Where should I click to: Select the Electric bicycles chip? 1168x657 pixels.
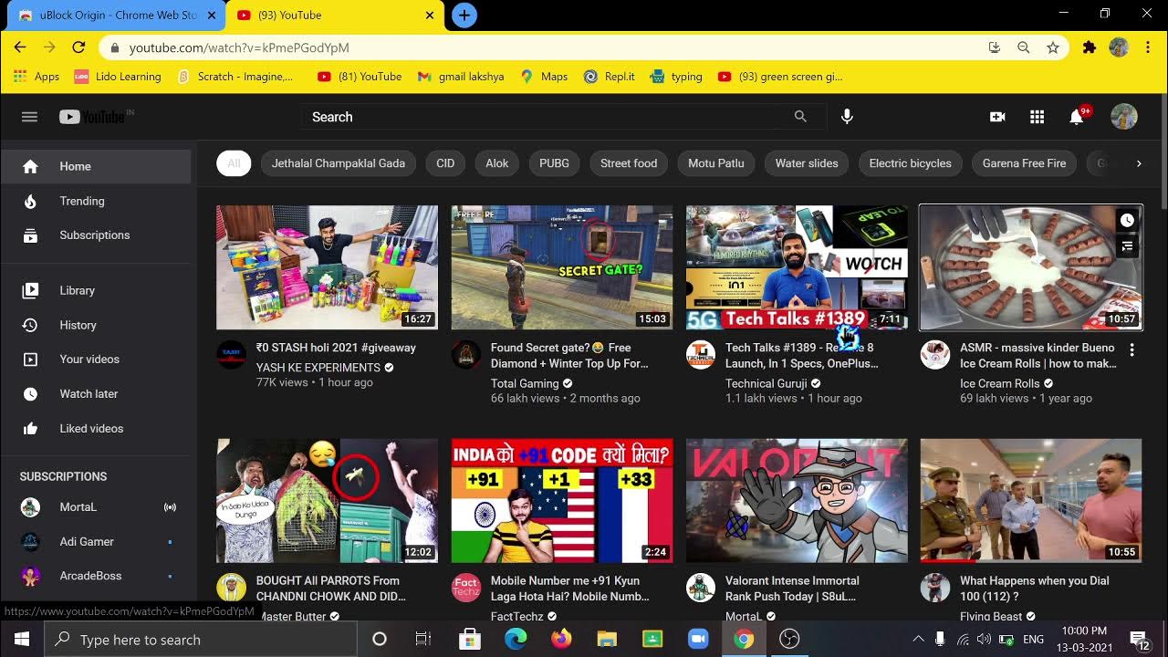910,163
